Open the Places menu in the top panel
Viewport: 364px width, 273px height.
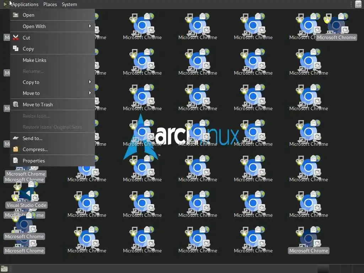pos(50,4)
